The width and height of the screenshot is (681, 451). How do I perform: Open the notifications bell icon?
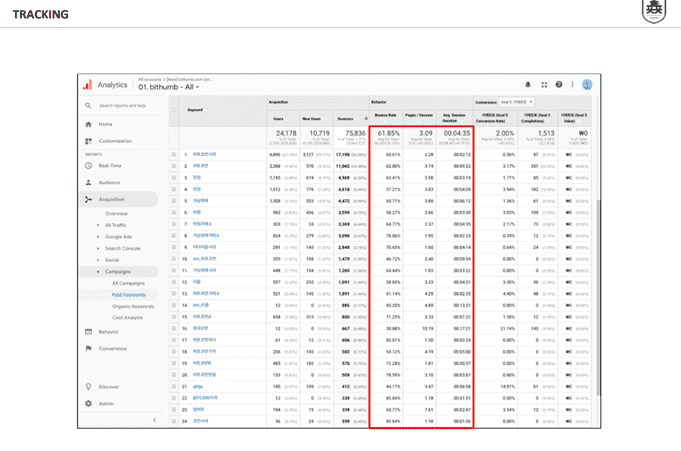pos(528,85)
